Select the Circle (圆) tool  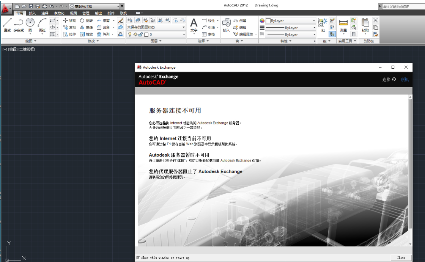(x=30, y=24)
